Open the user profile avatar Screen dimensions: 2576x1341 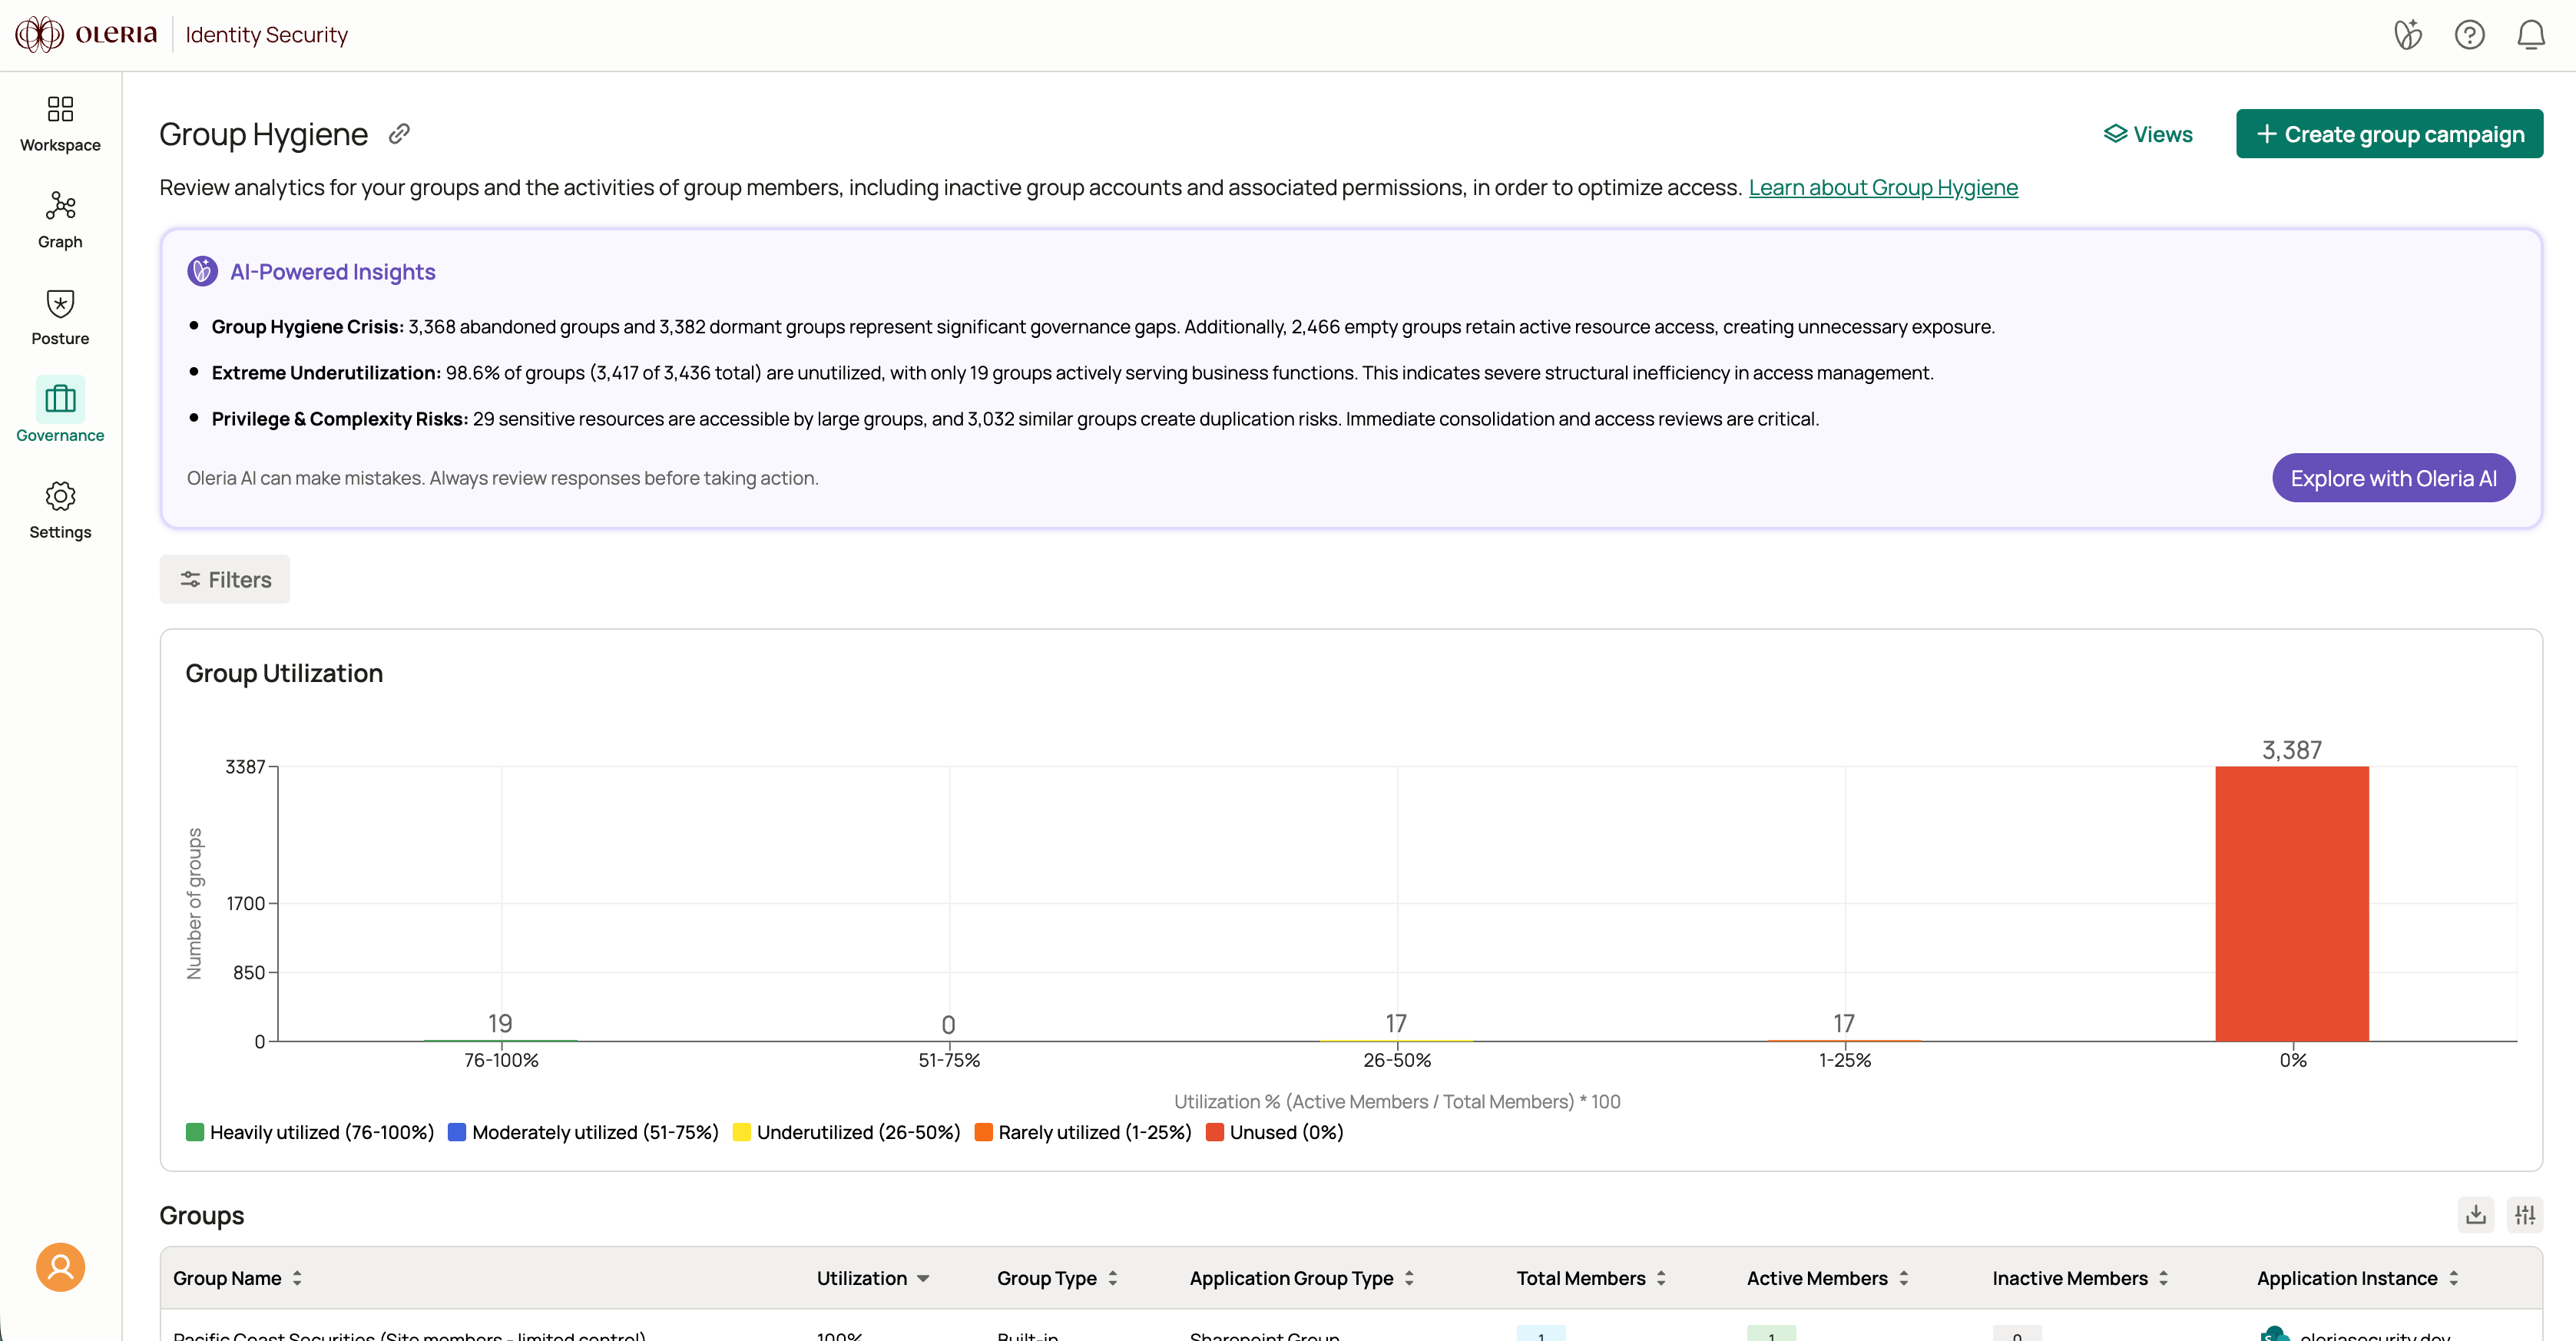60,1266
